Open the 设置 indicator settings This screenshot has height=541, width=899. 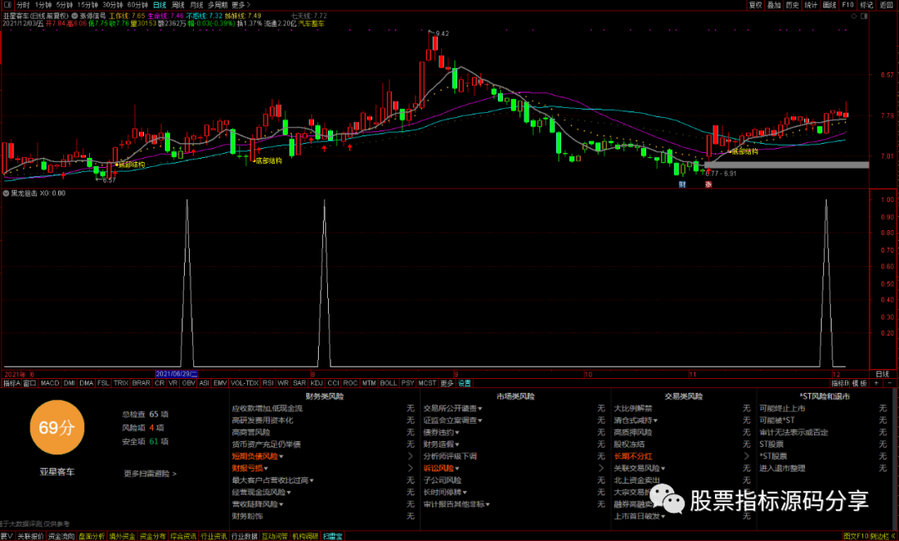(x=464, y=383)
